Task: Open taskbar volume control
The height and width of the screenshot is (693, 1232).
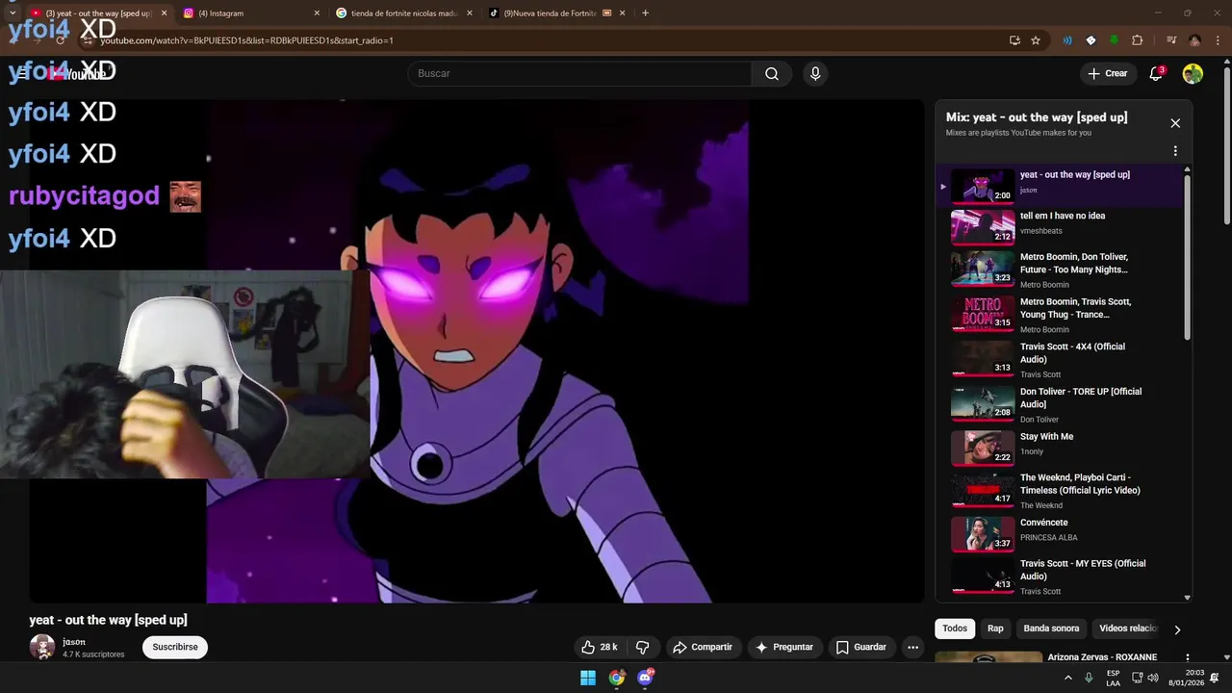Action: (1153, 678)
